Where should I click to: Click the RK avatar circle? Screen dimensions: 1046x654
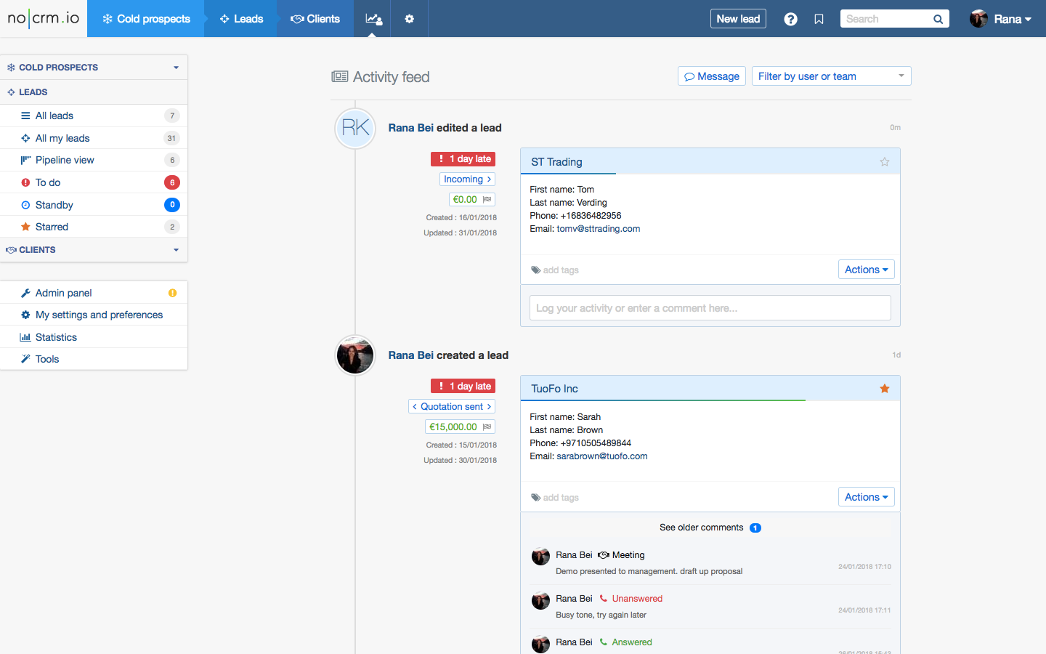tap(355, 128)
